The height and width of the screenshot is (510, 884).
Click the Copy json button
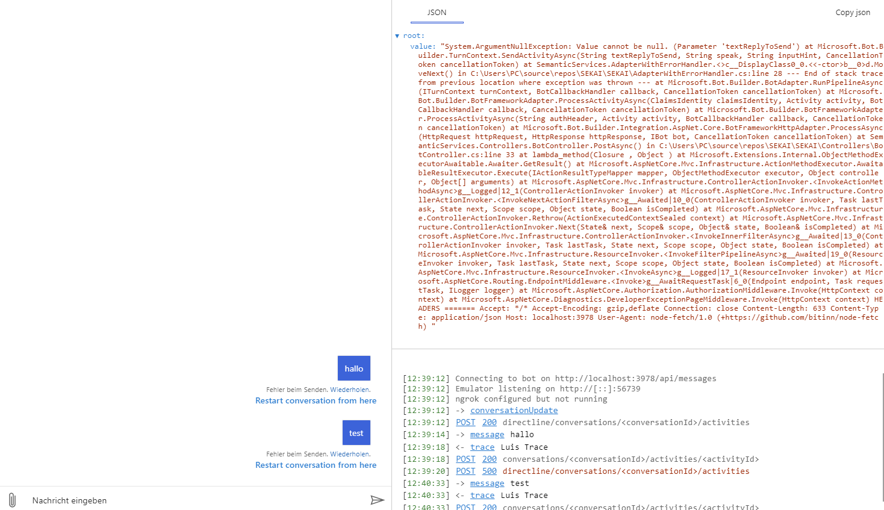click(853, 12)
